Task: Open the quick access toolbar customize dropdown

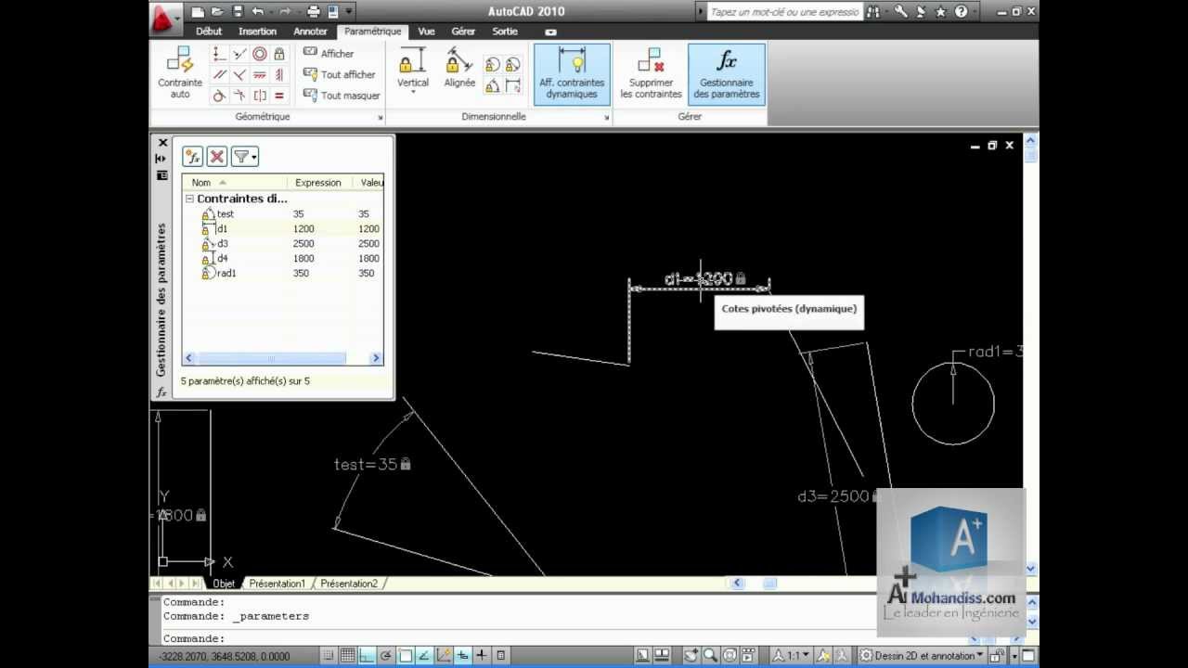Action: click(x=349, y=12)
